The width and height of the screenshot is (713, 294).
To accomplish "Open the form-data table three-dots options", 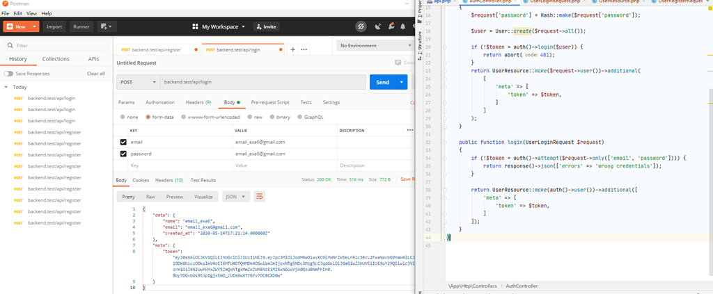I will tap(410, 130).
